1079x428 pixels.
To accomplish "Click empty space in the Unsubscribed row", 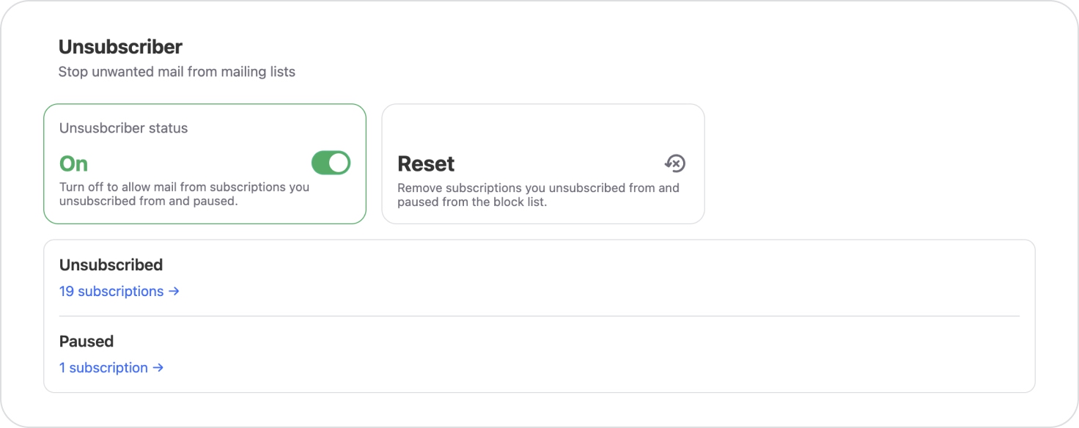I will 586,278.
